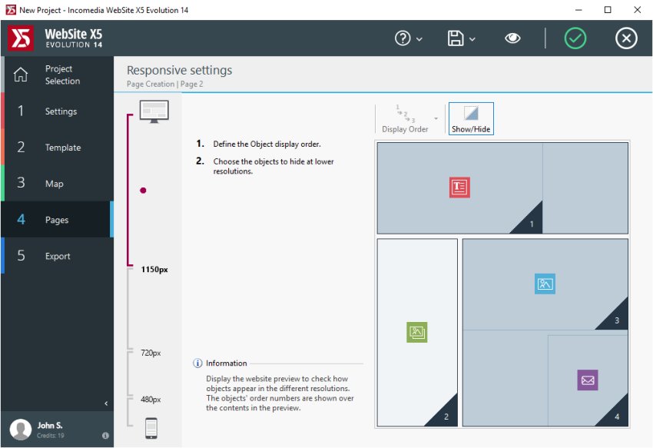The width and height of the screenshot is (653, 448).
Task: Click the Display Order button
Action: coord(405,119)
